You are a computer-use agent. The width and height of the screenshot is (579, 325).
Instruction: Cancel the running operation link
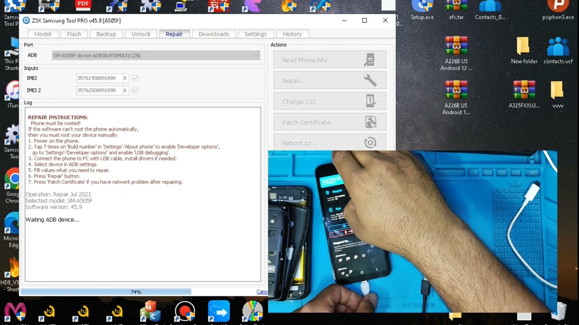pos(262,292)
